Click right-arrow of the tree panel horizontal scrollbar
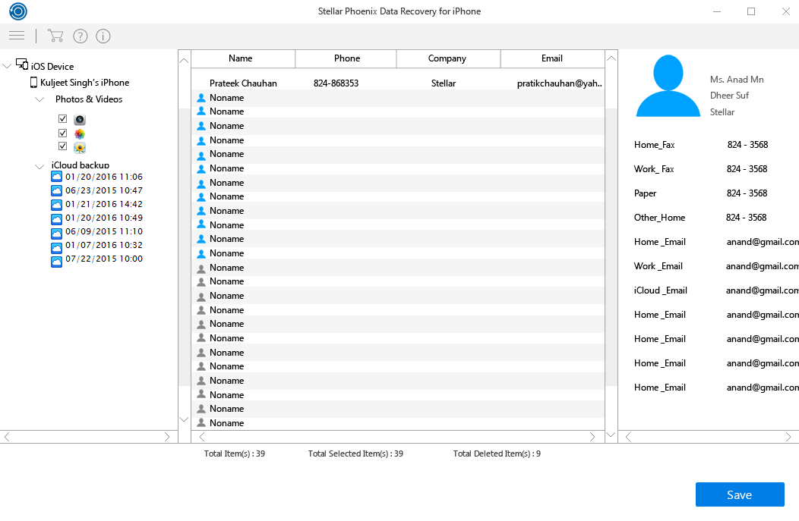 [167, 437]
